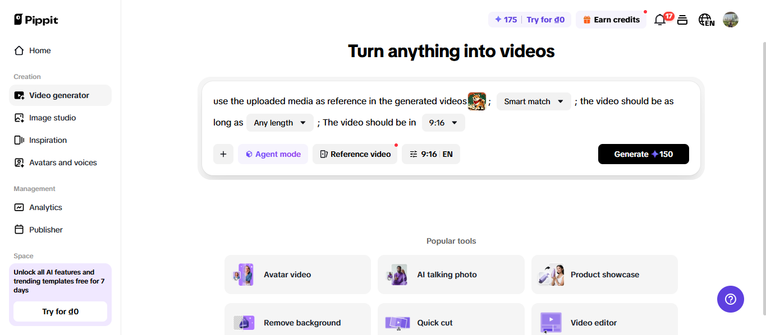This screenshot has width=766, height=335.
Task: Go to Image studio in sidebar
Action: click(x=52, y=118)
